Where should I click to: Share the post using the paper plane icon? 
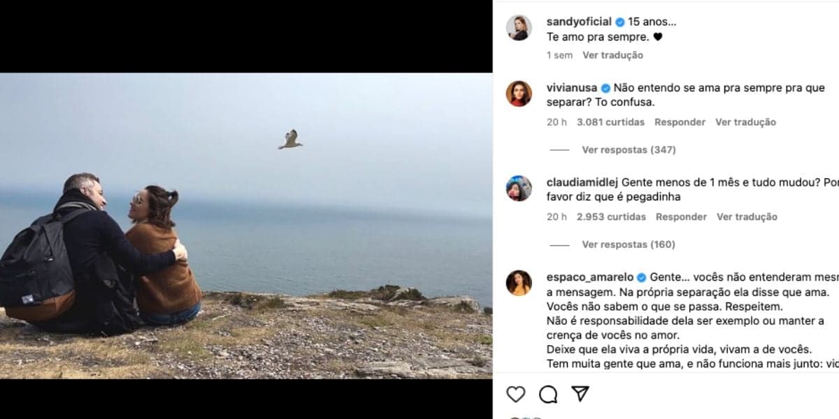(580, 394)
